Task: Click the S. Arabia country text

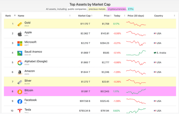Action: pos(161,53)
